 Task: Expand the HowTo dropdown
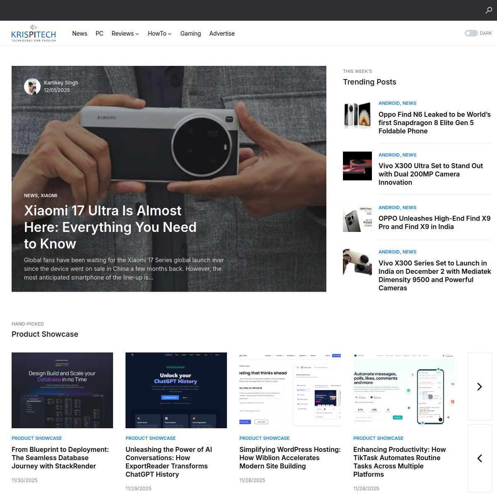click(x=159, y=34)
